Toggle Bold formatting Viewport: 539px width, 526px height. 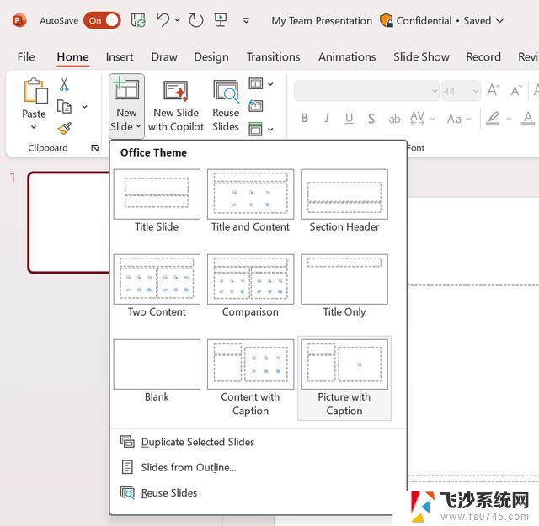[x=305, y=119]
